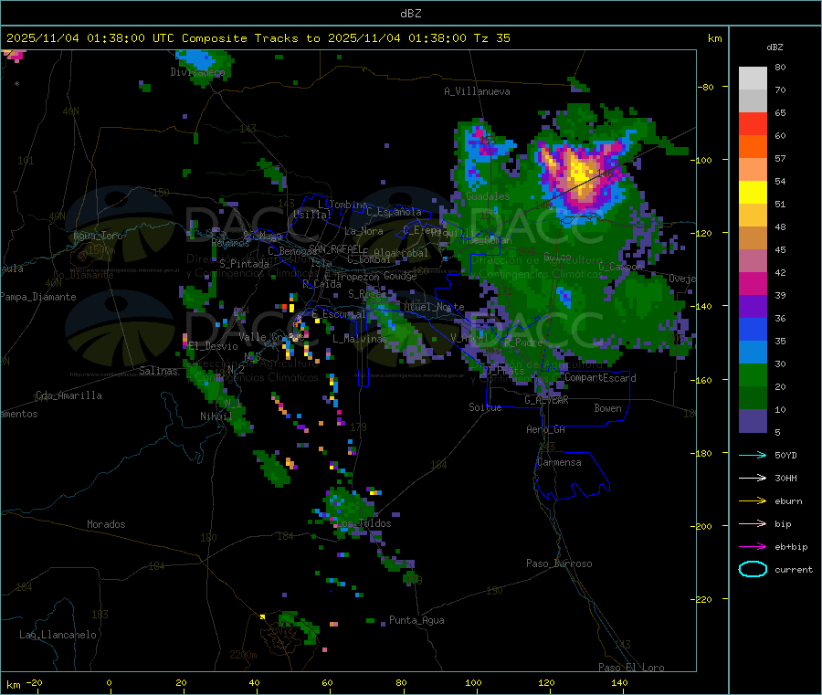822x695 pixels.
Task: Click the 'Cda_Amarilla' map label
Action: (x=68, y=395)
